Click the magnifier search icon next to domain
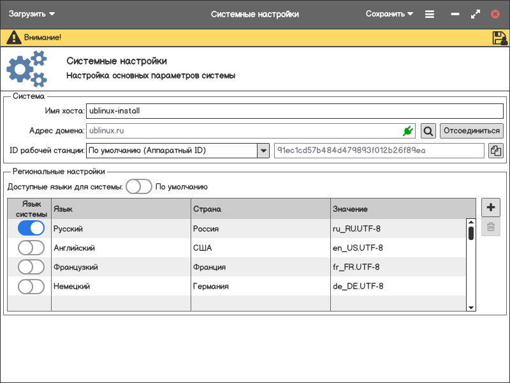The image size is (510, 383). [x=428, y=131]
